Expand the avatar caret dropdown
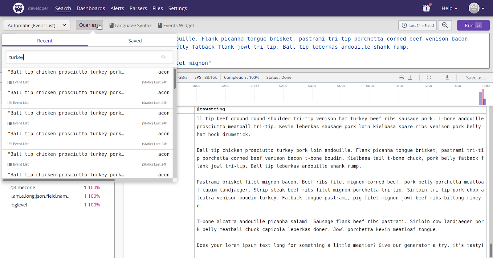 (483, 9)
